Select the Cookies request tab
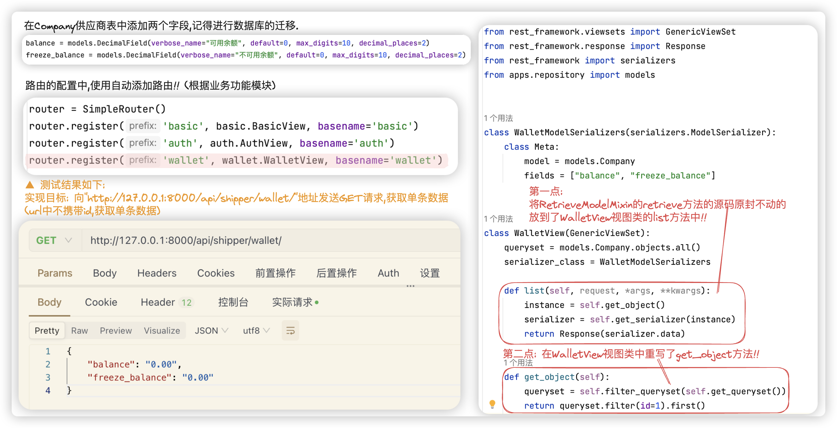 [x=216, y=273]
